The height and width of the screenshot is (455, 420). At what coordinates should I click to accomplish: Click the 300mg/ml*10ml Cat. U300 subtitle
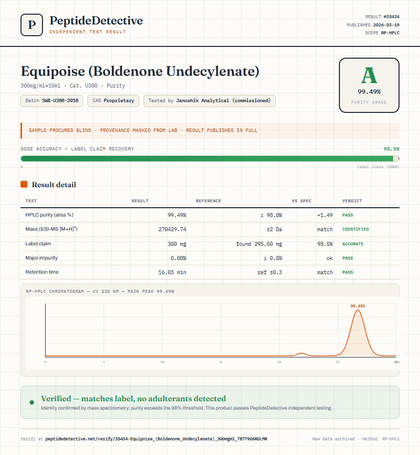point(73,86)
